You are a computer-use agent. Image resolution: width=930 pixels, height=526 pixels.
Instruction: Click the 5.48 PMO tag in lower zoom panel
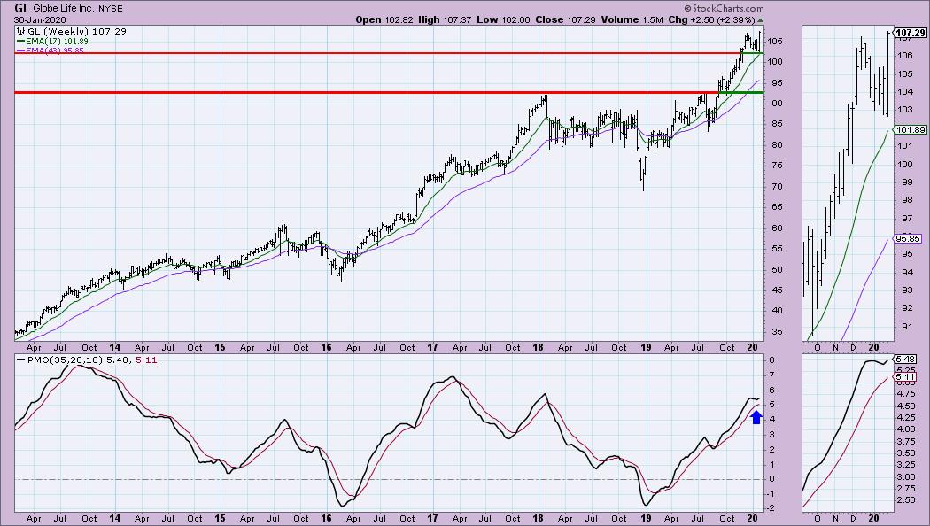tap(906, 360)
